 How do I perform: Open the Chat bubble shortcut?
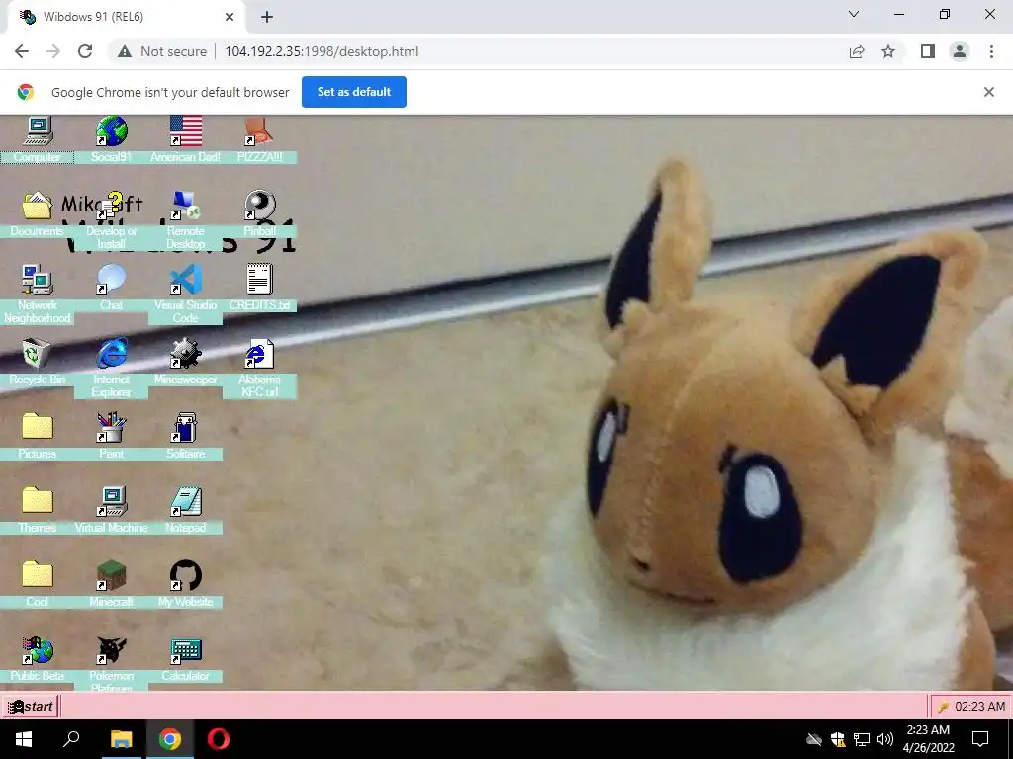pos(111,280)
